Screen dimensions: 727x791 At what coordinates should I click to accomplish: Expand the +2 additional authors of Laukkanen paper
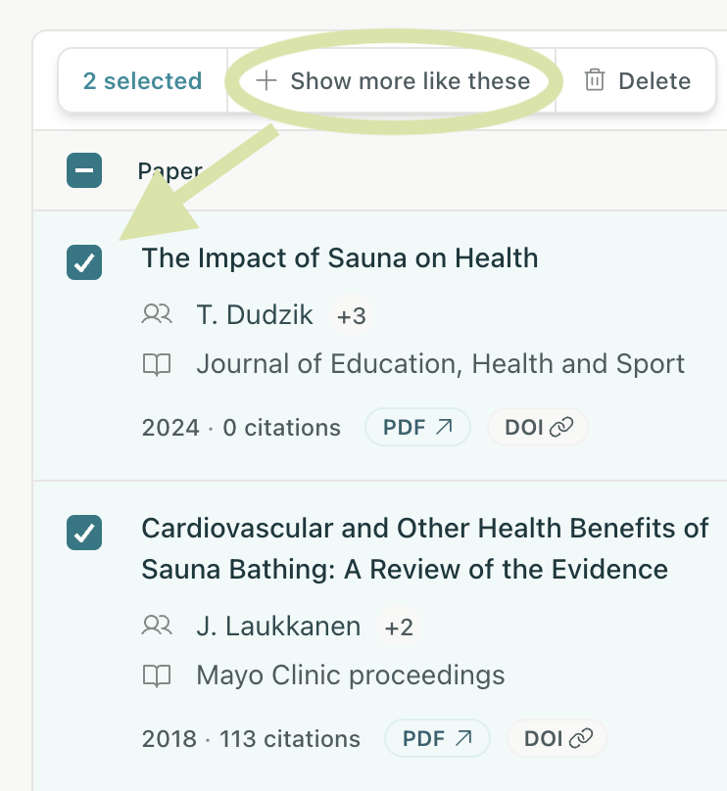pos(399,628)
